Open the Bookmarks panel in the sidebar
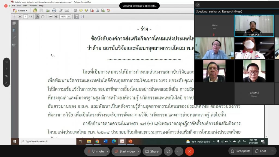279x157 pixels. coord(14,30)
